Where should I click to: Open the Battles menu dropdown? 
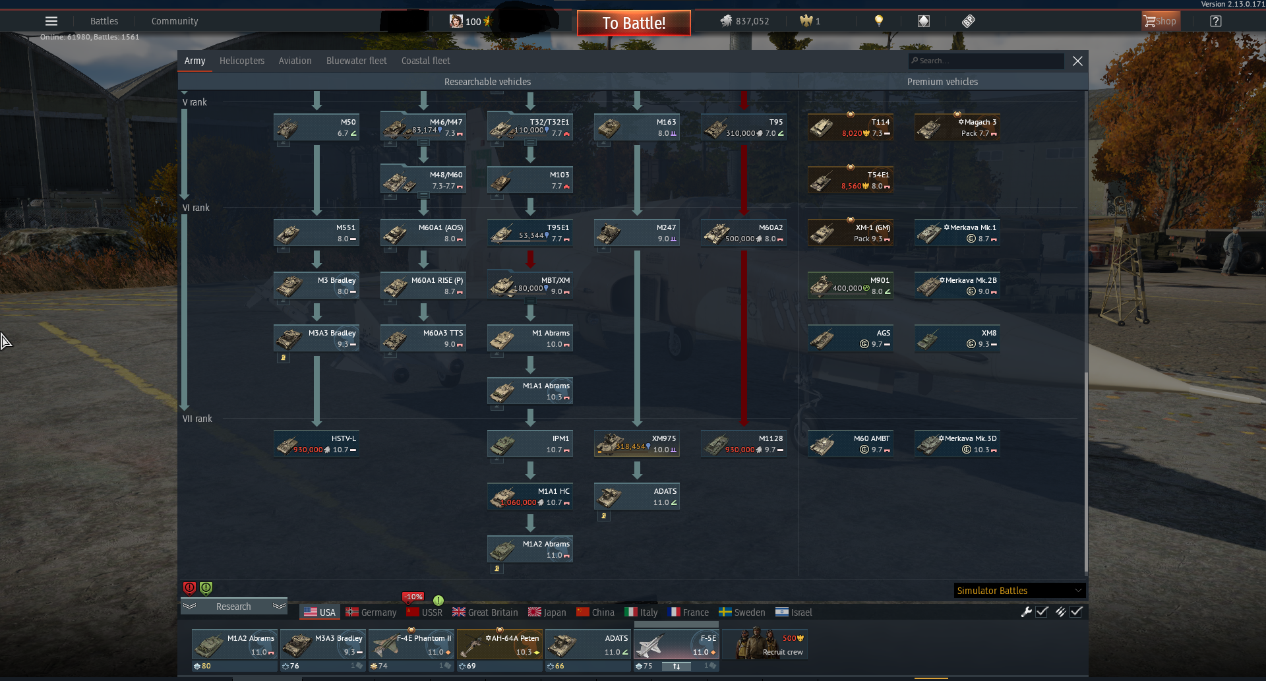pos(104,21)
